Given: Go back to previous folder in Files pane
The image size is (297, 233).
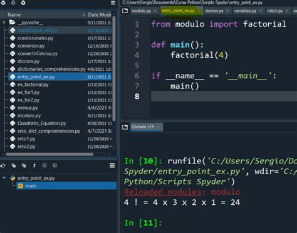Looking at the screenshot, I should click(x=3, y=3).
